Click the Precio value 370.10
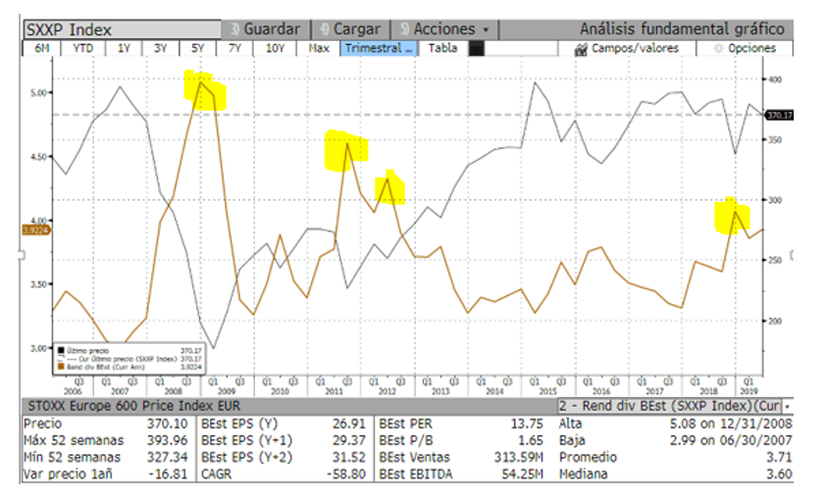 167,424
